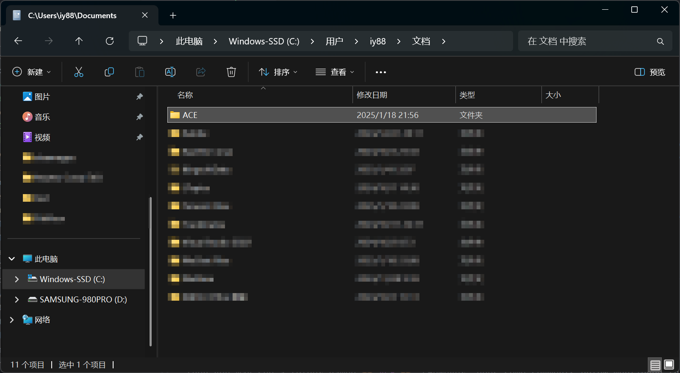The width and height of the screenshot is (680, 373).
Task: Click the Refresh button
Action: pyautogui.click(x=110, y=41)
